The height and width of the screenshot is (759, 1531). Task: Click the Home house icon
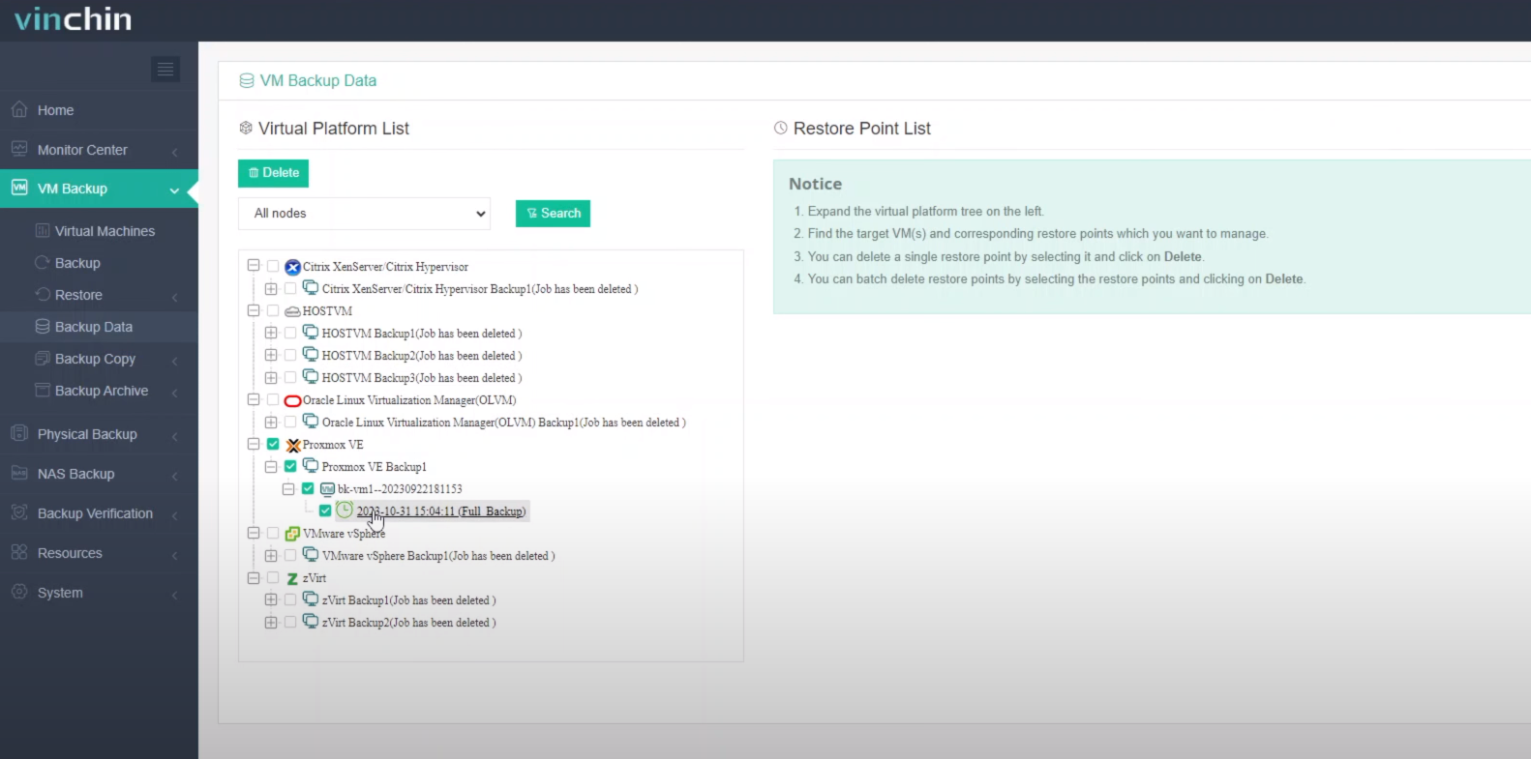point(19,109)
